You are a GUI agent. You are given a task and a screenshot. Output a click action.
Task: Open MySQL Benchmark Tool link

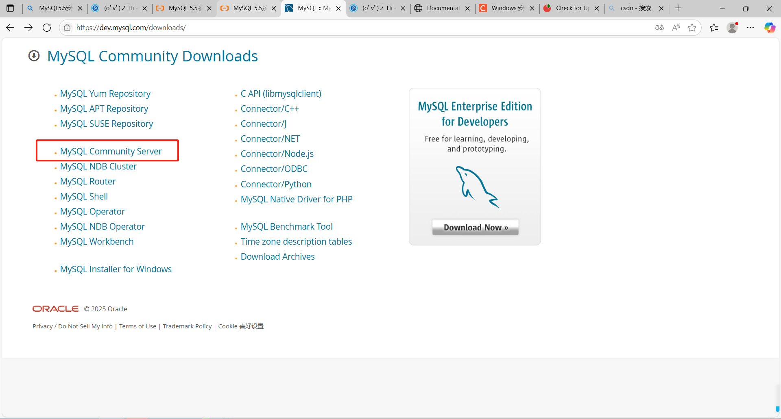click(287, 226)
